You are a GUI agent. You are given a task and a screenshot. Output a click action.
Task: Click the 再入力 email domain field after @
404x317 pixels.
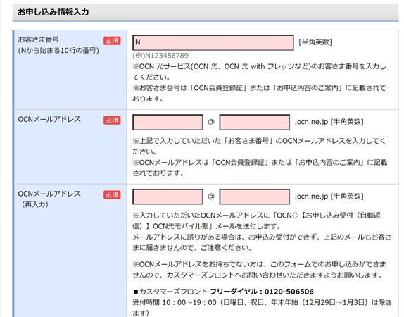coord(255,197)
